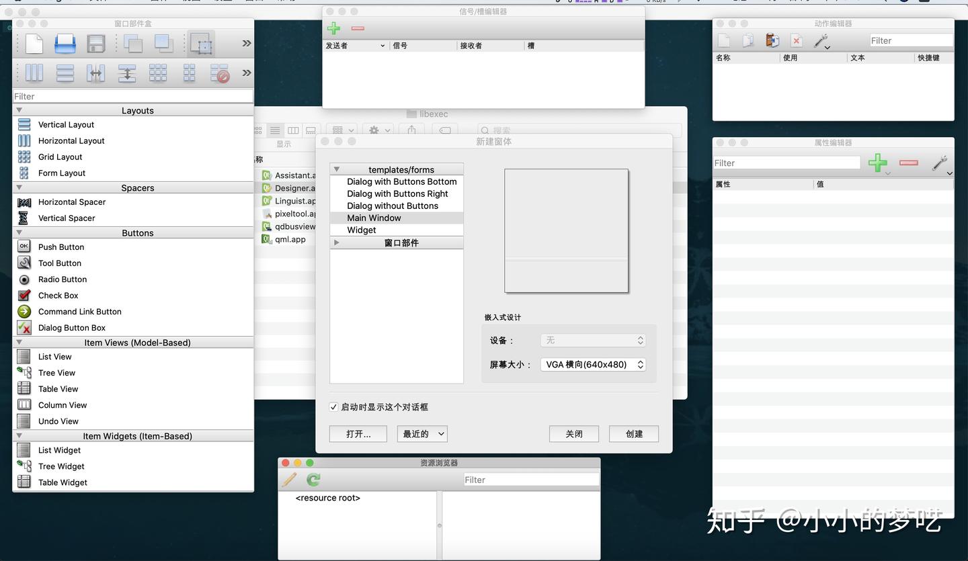
Task: Open a form using the blue open icon
Action: coord(65,43)
